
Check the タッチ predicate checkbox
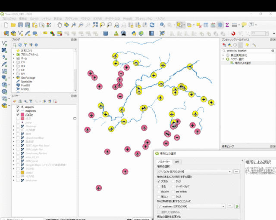tap(173, 181)
